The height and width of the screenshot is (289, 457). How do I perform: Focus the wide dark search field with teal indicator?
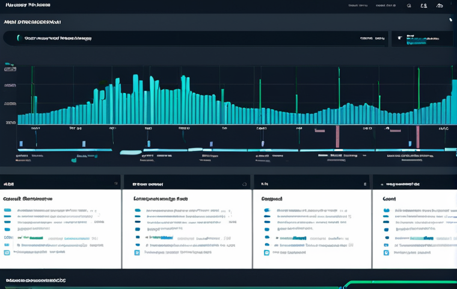[x=195, y=39]
